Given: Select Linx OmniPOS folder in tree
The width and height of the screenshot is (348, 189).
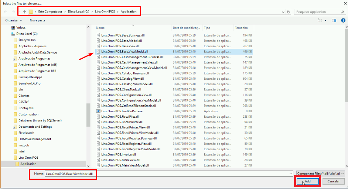Looking at the screenshot, I should point(28,158).
